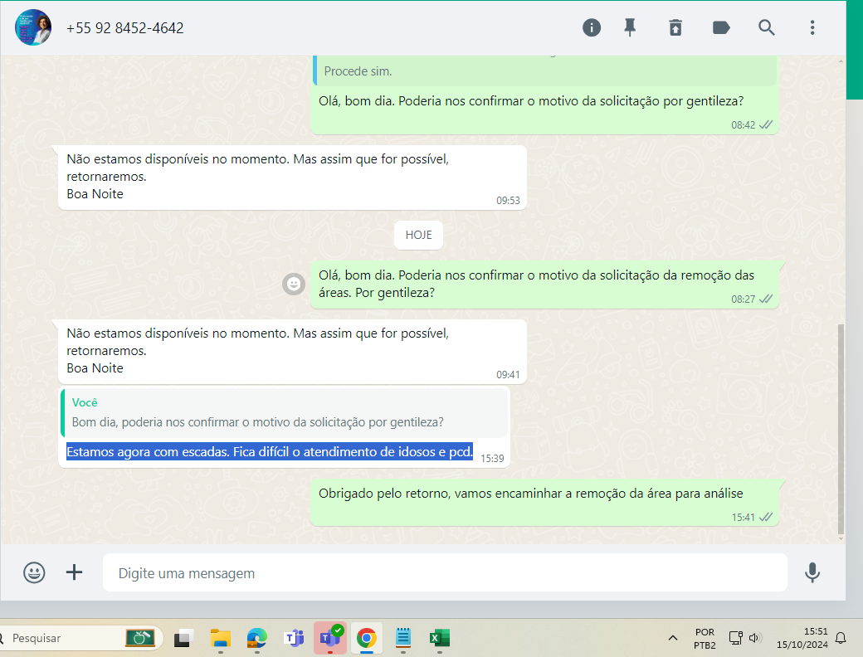Open the three-dot chat options menu
The width and height of the screenshot is (863, 657).
click(812, 27)
